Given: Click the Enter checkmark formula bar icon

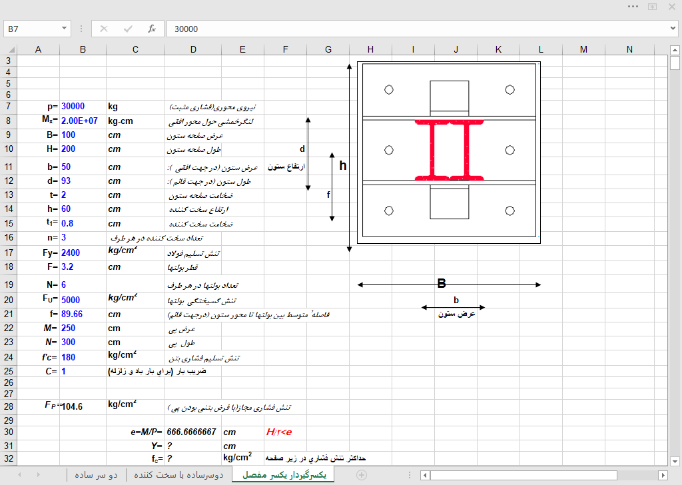Looking at the screenshot, I should [x=127, y=29].
